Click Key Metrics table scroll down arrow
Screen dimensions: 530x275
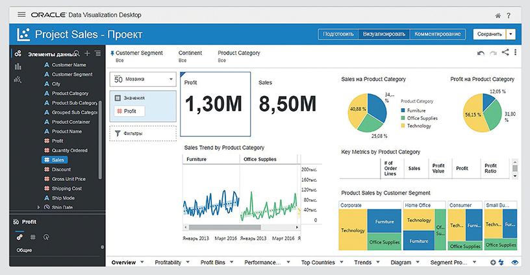pos(515,176)
